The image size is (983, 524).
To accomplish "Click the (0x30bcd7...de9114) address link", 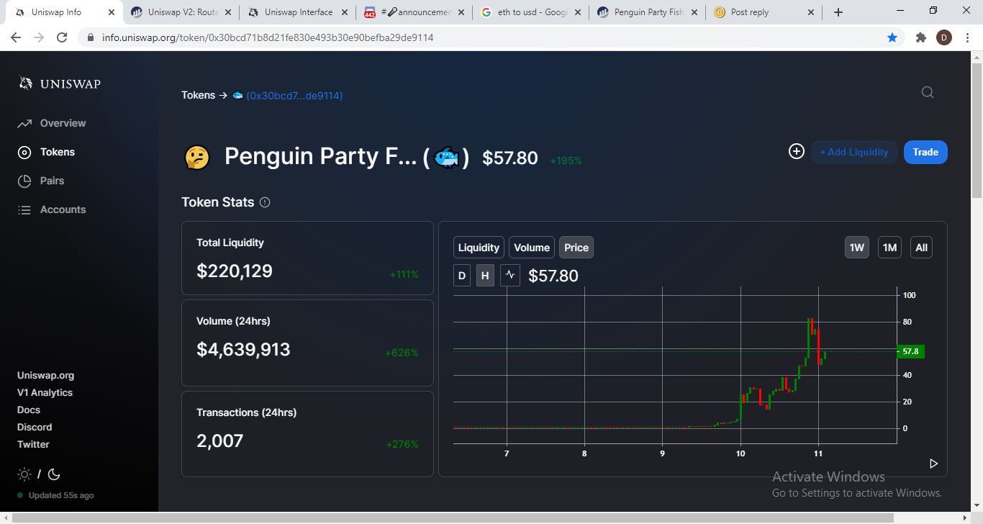I will coord(294,95).
